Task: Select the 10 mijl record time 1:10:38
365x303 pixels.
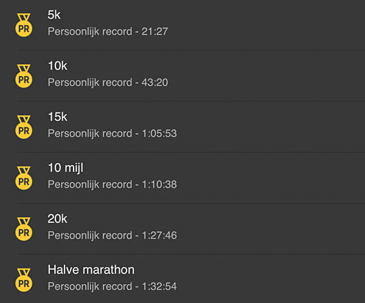Action: 159,185
